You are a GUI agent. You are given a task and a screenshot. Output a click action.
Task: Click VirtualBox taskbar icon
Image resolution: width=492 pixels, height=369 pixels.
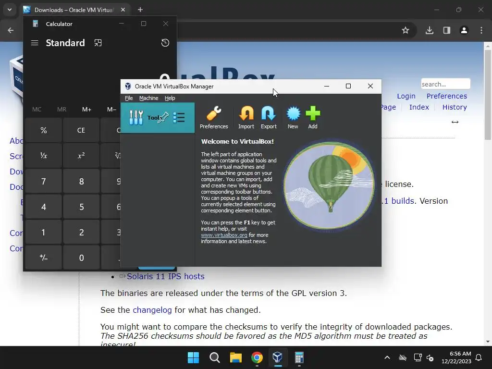[278, 357]
